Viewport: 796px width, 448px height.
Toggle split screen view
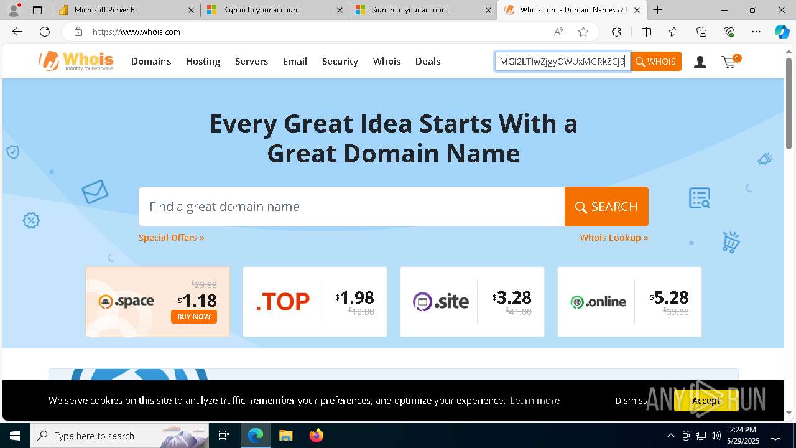646,32
